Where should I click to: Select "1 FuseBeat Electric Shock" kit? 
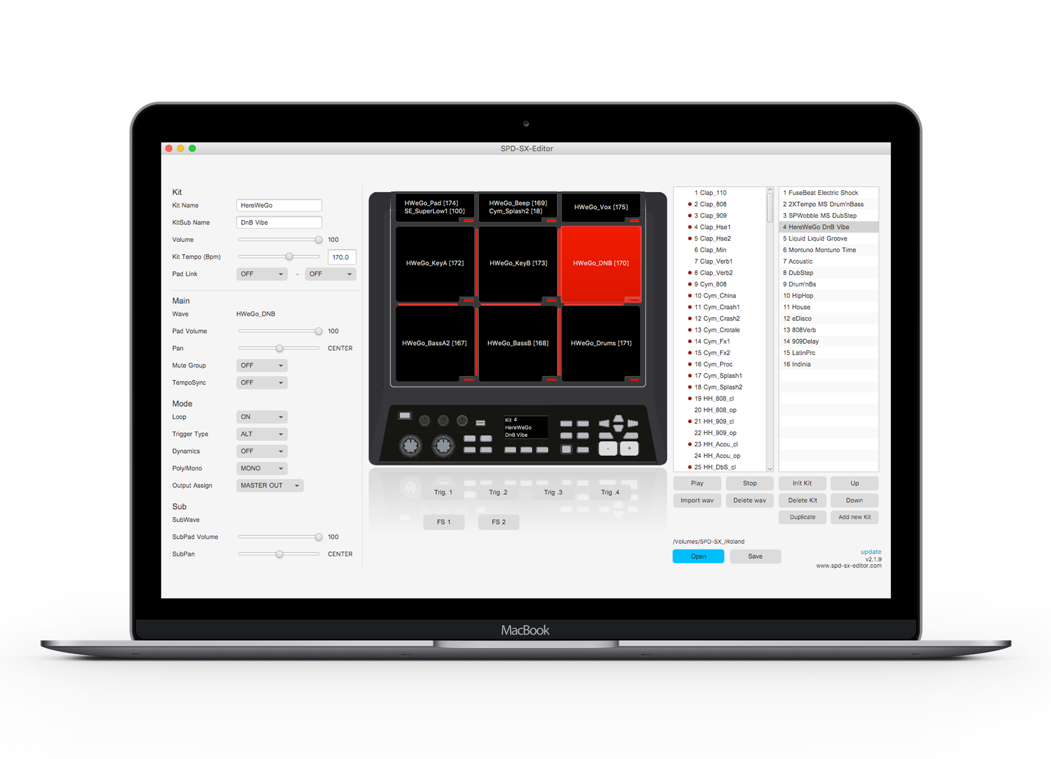829,193
